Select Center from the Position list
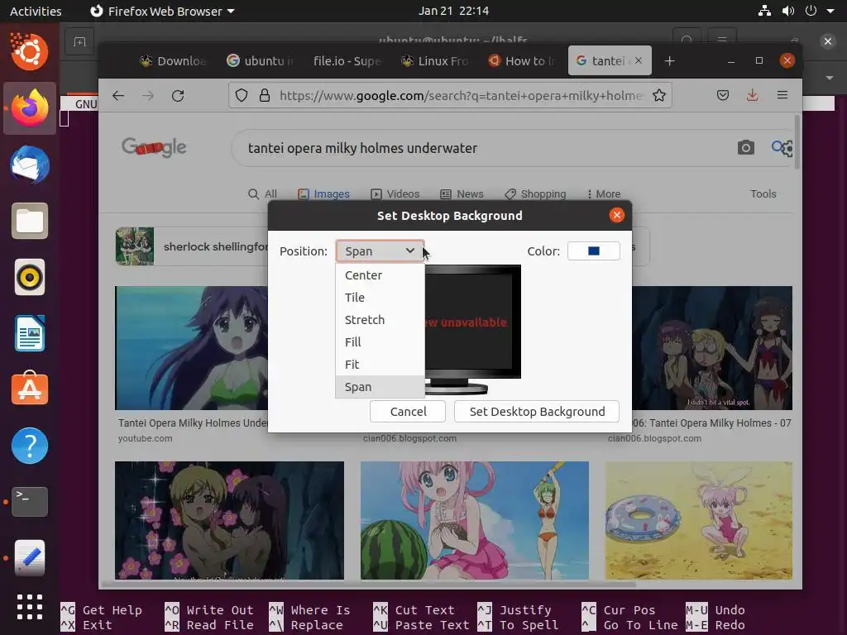The width and height of the screenshot is (847, 635). [380, 275]
